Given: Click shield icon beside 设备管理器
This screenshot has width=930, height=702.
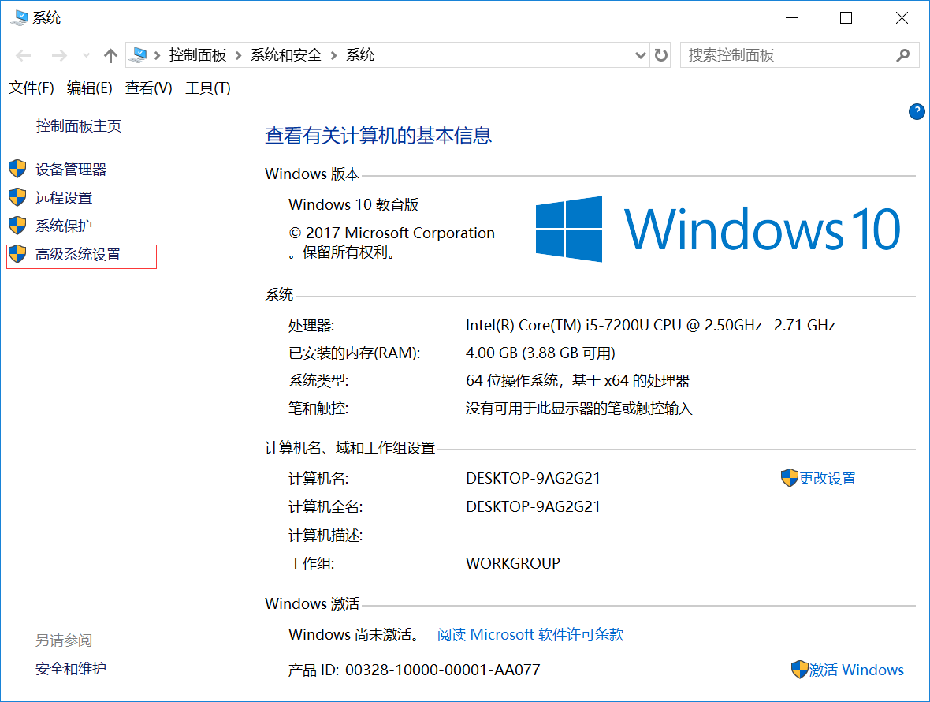Looking at the screenshot, I should pyautogui.click(x=17, y=169).
